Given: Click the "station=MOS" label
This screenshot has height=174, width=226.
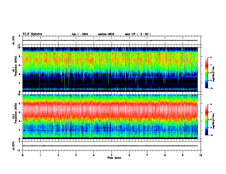Looking at the screenshot, I should (106, 34).
